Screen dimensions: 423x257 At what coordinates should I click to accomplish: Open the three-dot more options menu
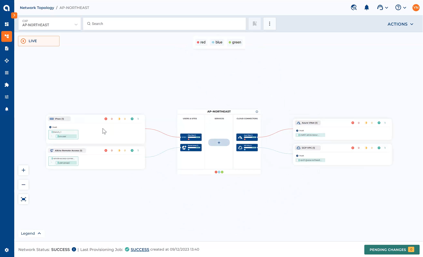tap(270, 24)
